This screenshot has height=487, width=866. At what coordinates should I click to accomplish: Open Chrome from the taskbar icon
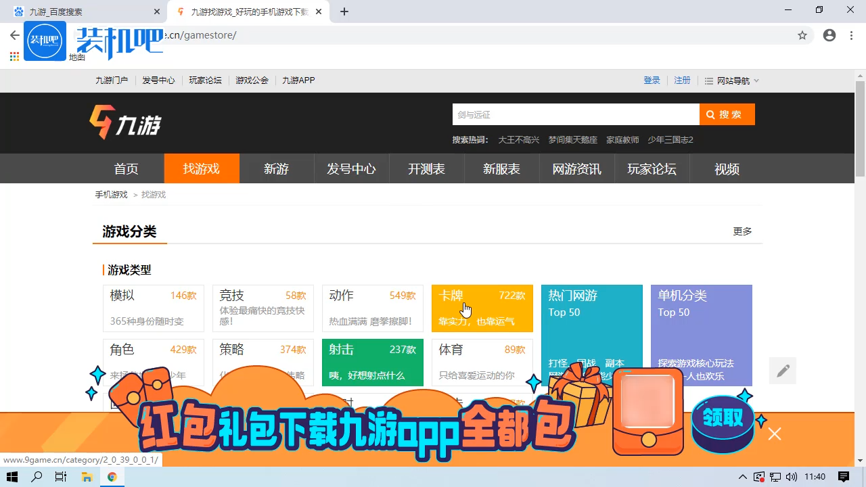pyautogui.click(x=112, y=477)
